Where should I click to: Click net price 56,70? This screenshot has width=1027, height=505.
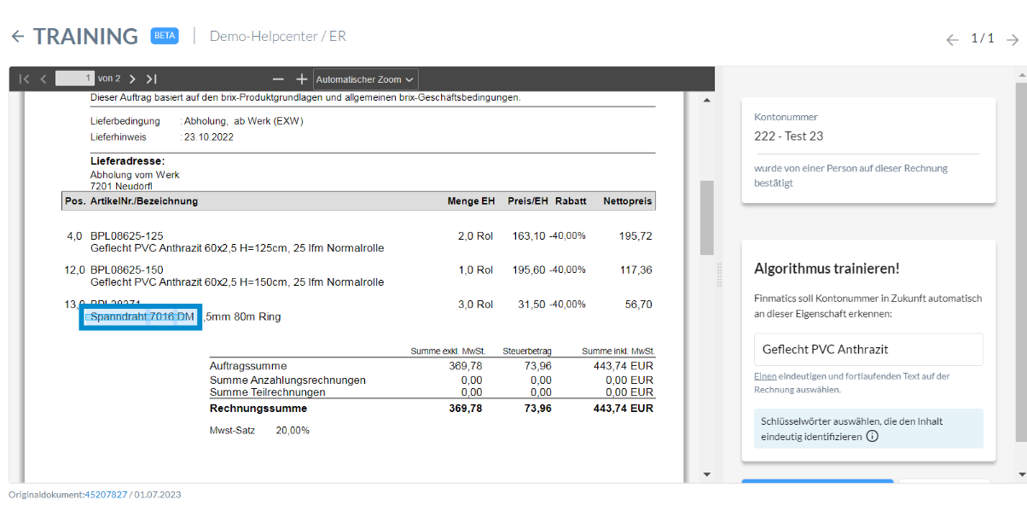point(638,305)
